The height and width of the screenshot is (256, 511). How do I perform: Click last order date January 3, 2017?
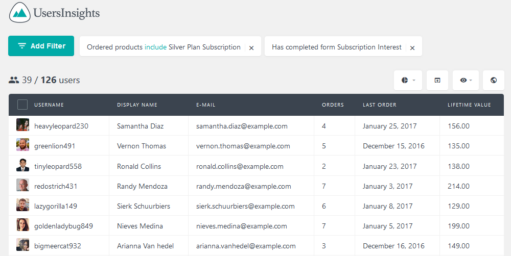[x=388, y=186]
